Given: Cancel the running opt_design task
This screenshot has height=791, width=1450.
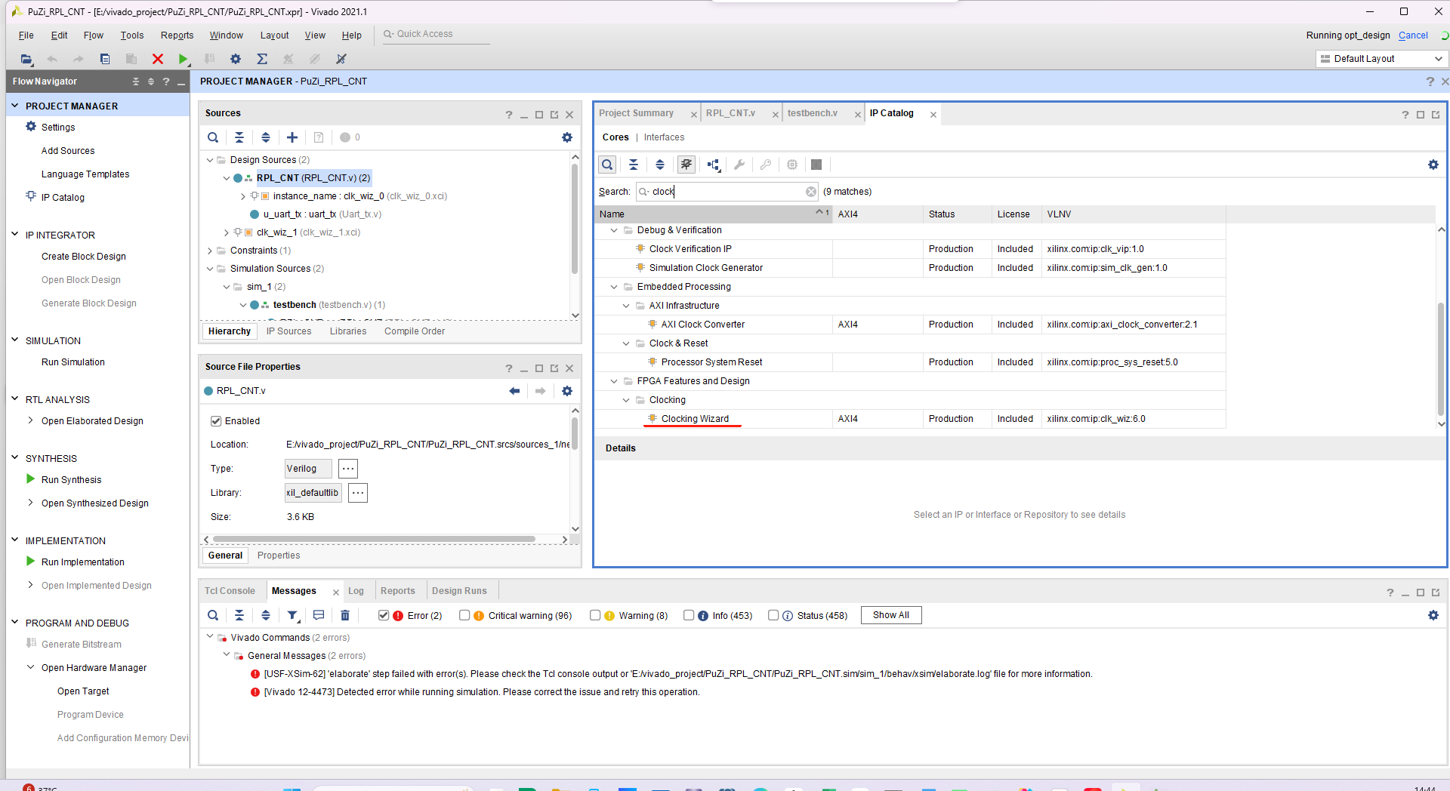Looking at the screenshot, I should point(1412,35).
